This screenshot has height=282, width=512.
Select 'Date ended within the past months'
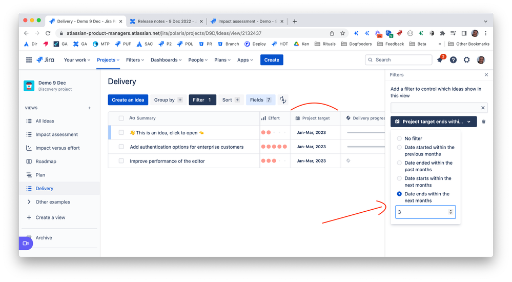click(x=399, y=163)
